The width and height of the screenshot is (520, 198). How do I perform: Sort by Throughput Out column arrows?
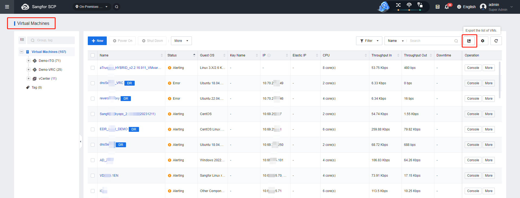(431, 55)
